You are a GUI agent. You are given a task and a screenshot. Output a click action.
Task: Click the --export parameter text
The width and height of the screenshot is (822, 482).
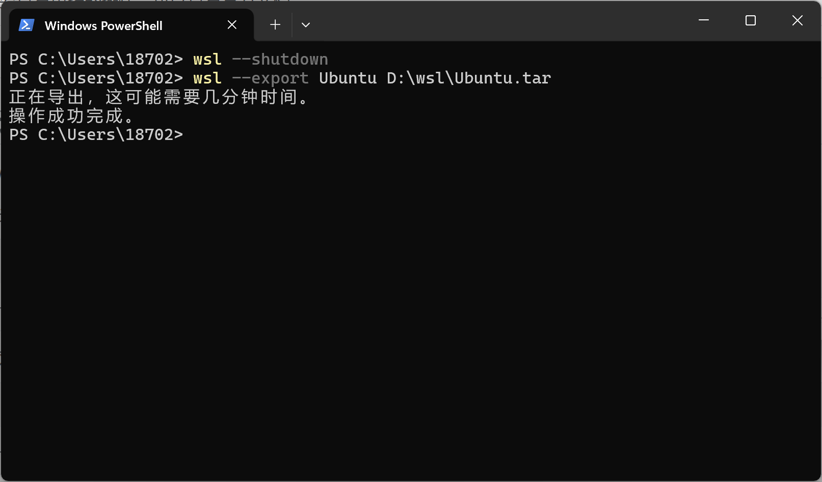(270, 78)
